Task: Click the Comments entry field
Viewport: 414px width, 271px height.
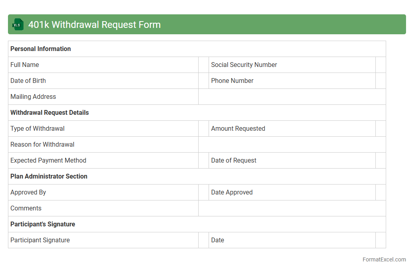Action: [x=292, y=208]
